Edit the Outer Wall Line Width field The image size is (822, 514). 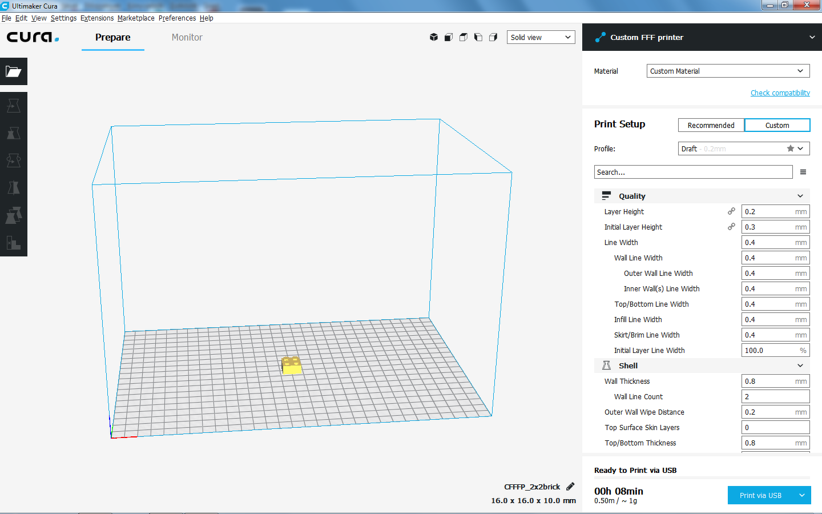point(775,273)
